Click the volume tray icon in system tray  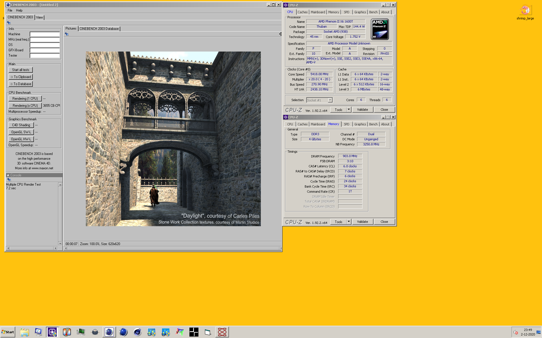click(515, 332)
